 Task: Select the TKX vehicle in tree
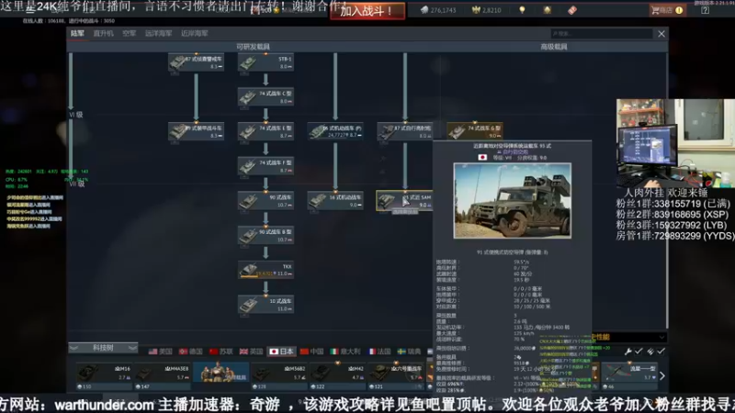click(266, 270)
